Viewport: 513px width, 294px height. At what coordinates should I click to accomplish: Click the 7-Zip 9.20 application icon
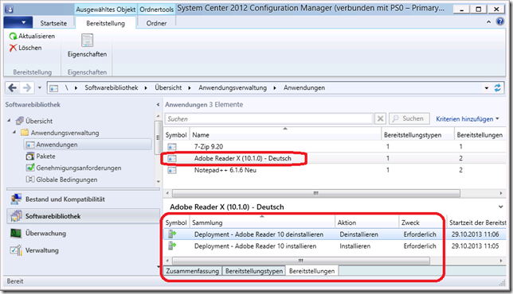click(x=172, y=146)
